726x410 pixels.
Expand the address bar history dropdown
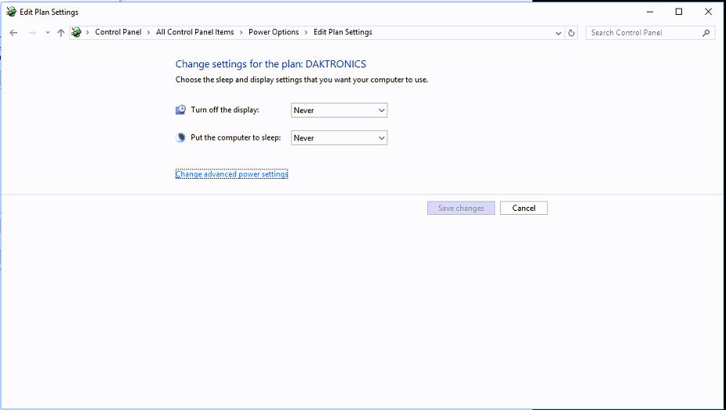[x=558, y=33]
